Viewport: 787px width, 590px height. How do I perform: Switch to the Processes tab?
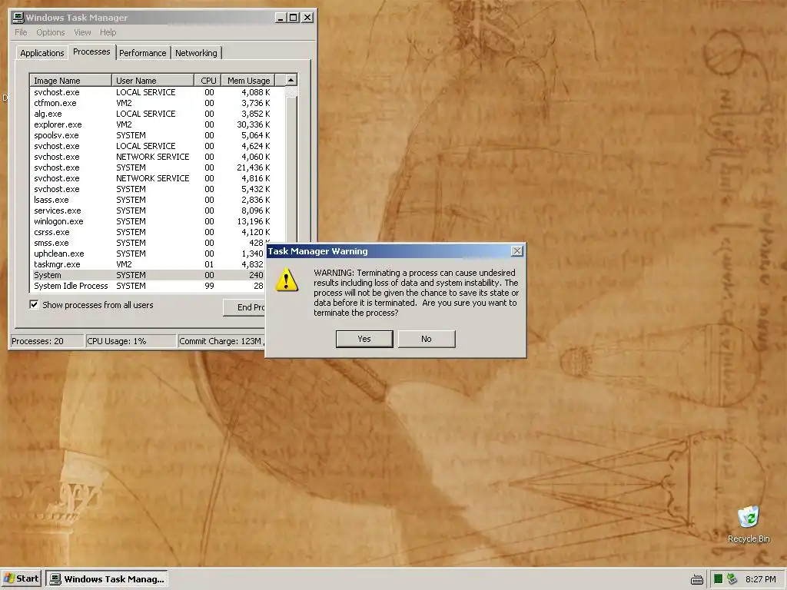91,51
